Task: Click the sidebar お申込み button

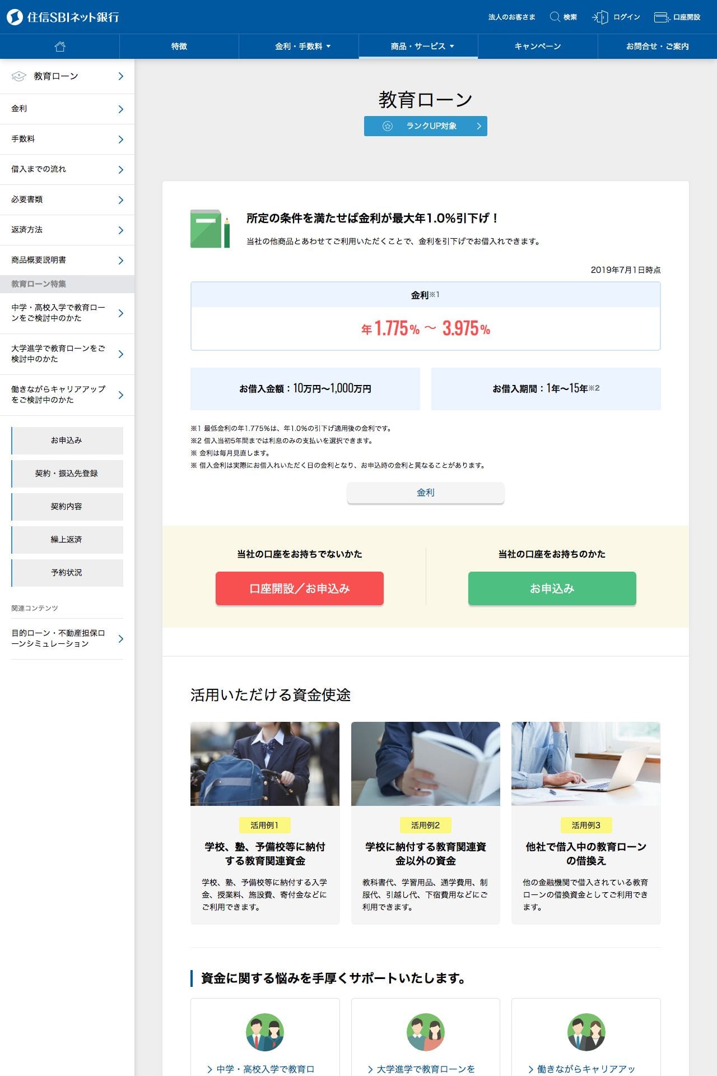Action: point(67,440)
